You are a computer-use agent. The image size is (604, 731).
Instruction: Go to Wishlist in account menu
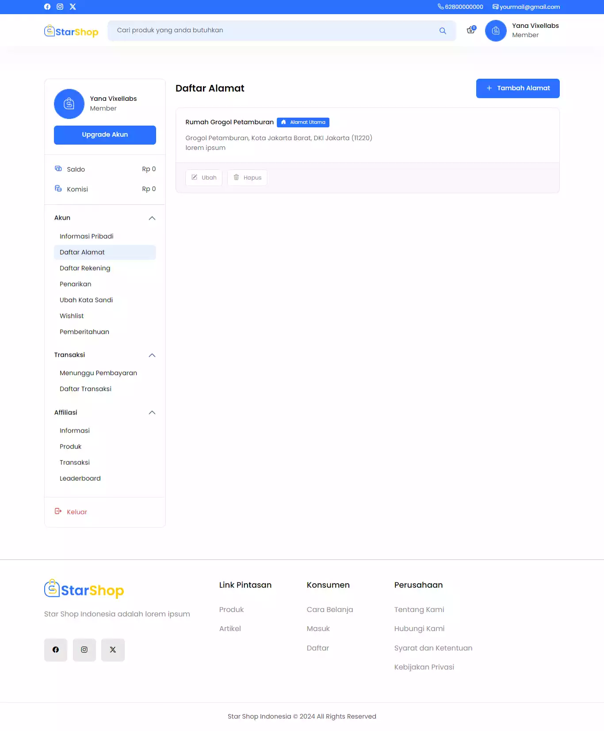[x=72, y=316]
